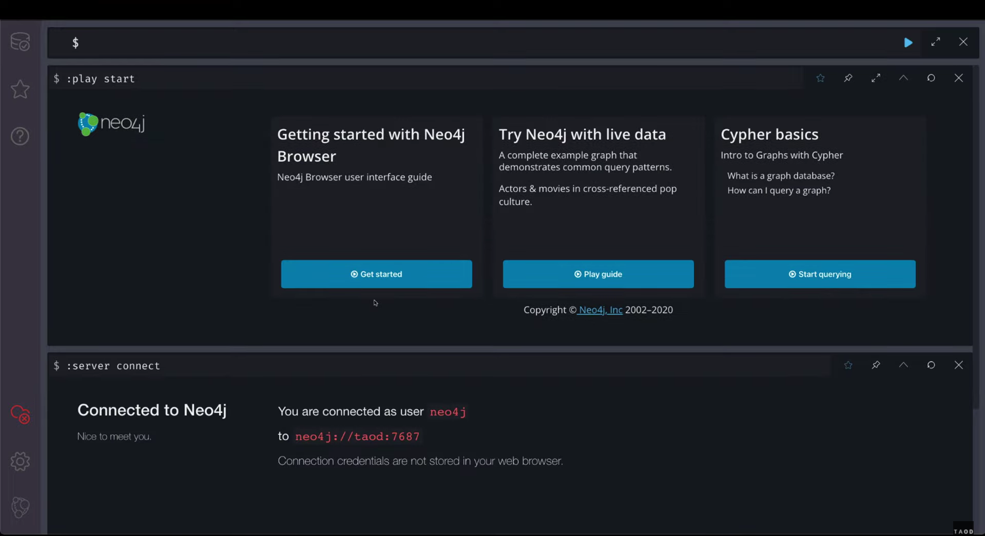
Task: Click the 'Try Neo4j with live data' heading
Action: coord(582,134)
